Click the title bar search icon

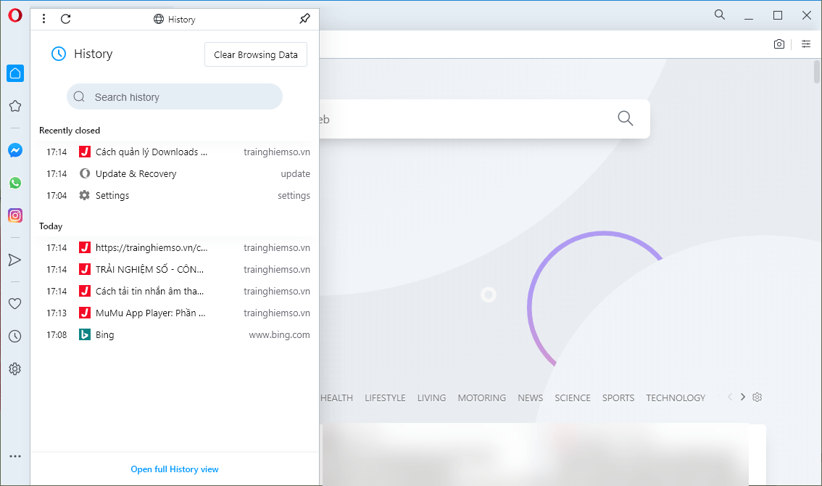click(720, 15)
